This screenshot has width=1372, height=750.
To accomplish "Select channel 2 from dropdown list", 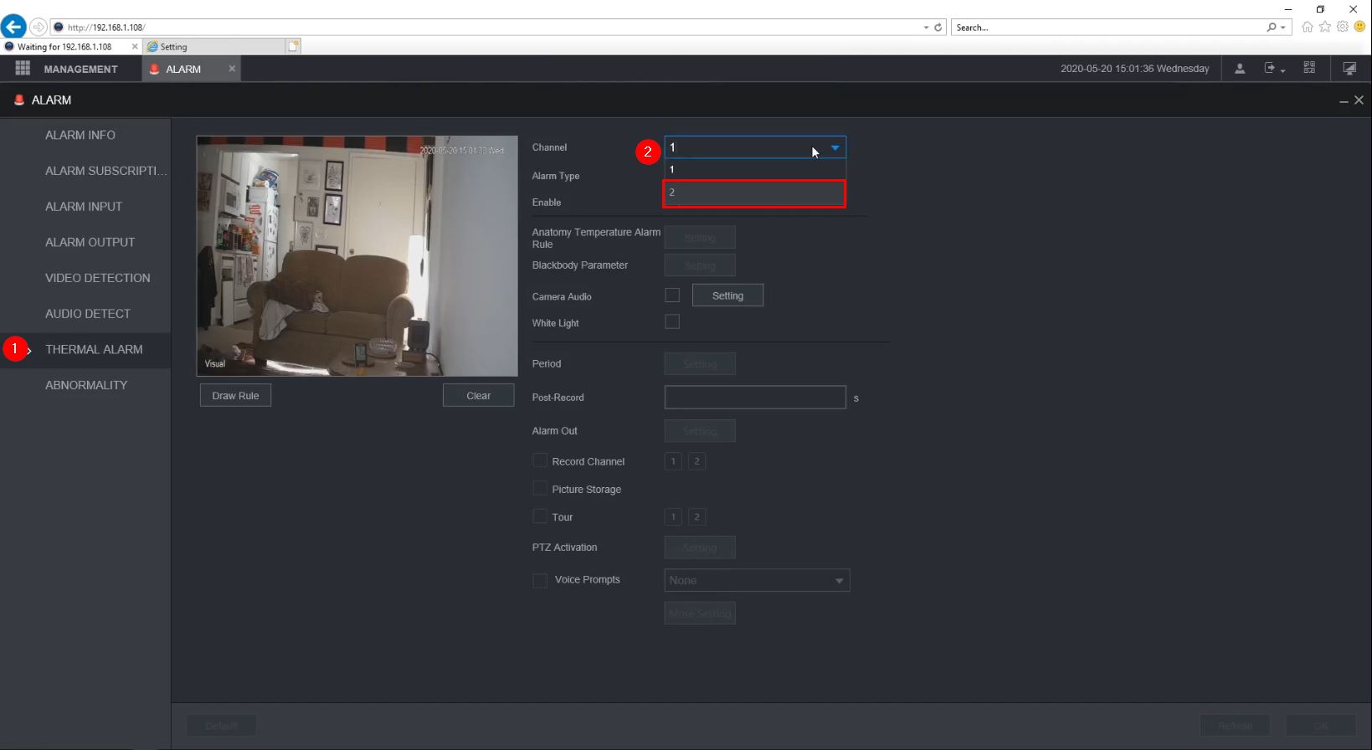I will (754, 193).
